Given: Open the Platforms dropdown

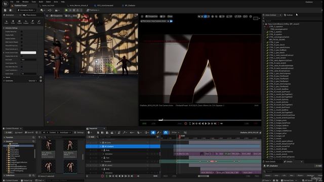Looking at the screenshot, I should [x=93, y=10].
